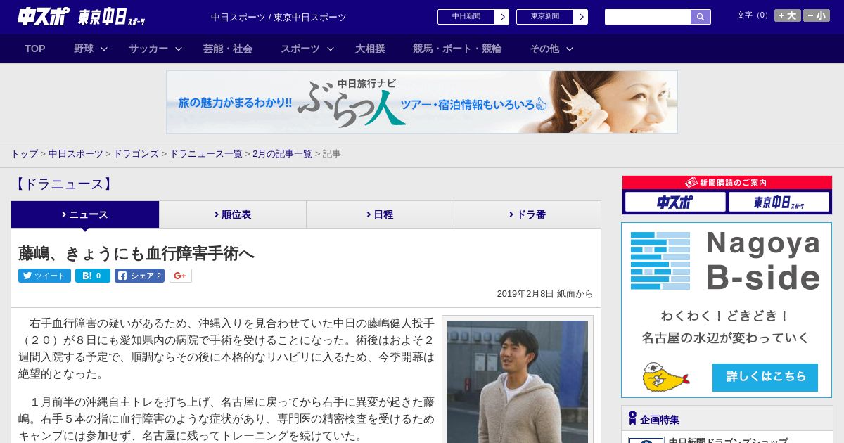844x443 pixels.
Task: Expand the その他 navigation dropdown
Action: [x=551, y=49]
